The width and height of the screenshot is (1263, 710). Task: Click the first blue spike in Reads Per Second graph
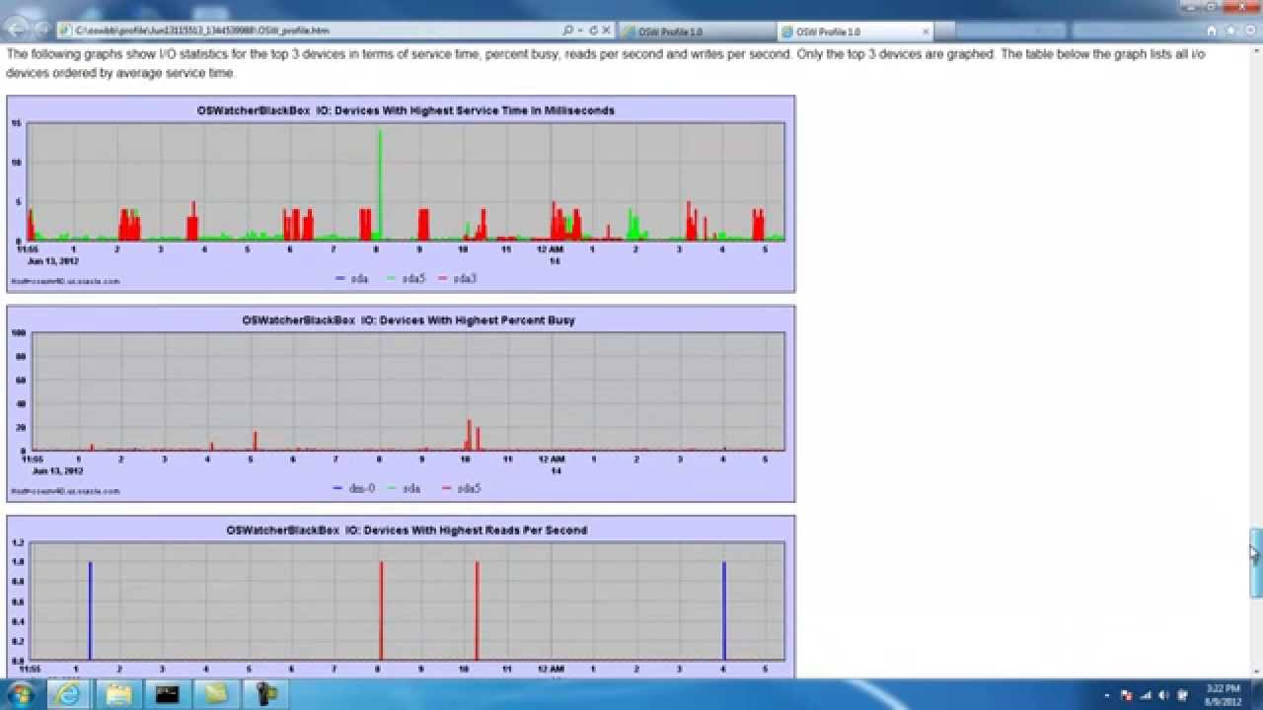(x=90, y=610)
